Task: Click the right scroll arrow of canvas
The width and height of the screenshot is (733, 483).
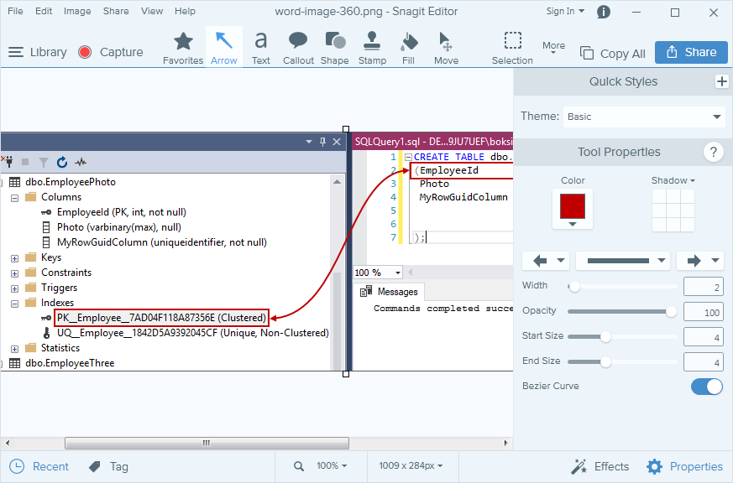Action: [x=505, y=443]
